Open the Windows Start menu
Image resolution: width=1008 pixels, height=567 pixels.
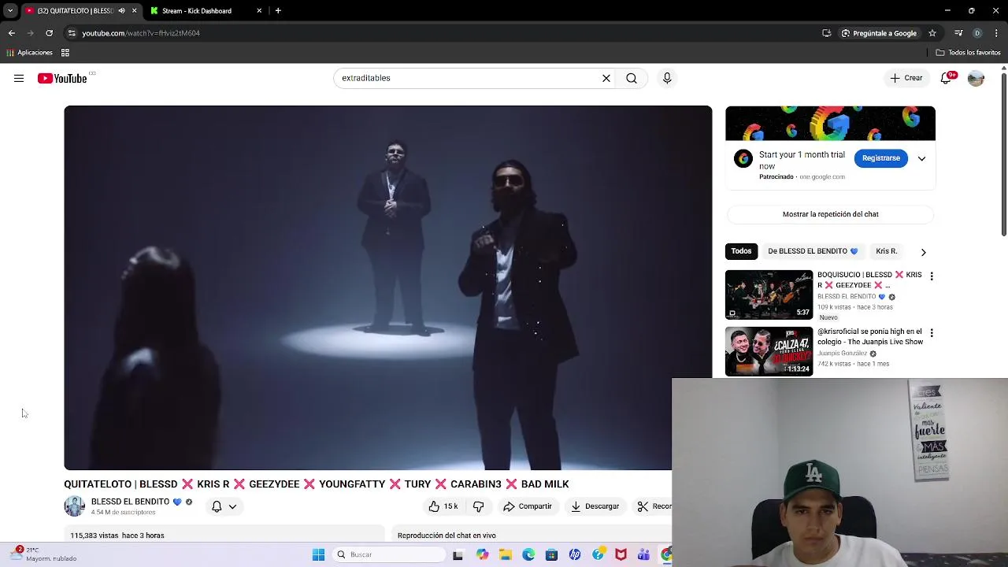coord(318,554)
